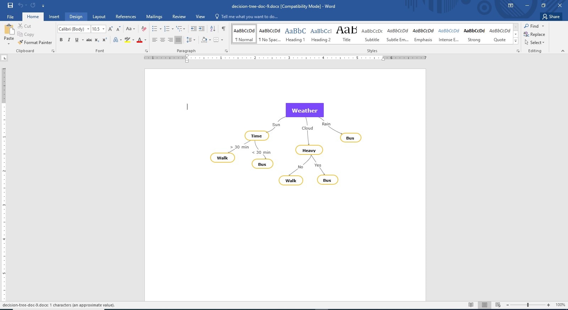The image size is (568, 310).
Task: Apply subscript formatting
Action: [97, 40]
